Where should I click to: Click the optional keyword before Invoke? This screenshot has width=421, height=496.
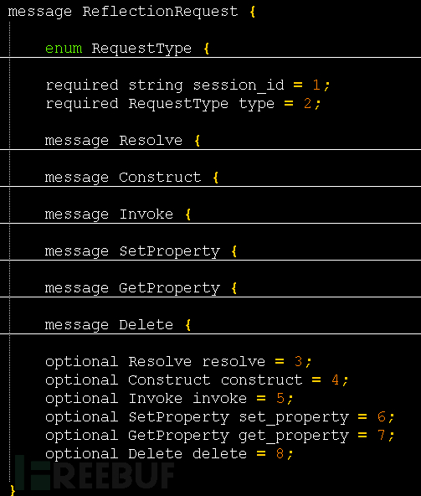coord(81,399)
